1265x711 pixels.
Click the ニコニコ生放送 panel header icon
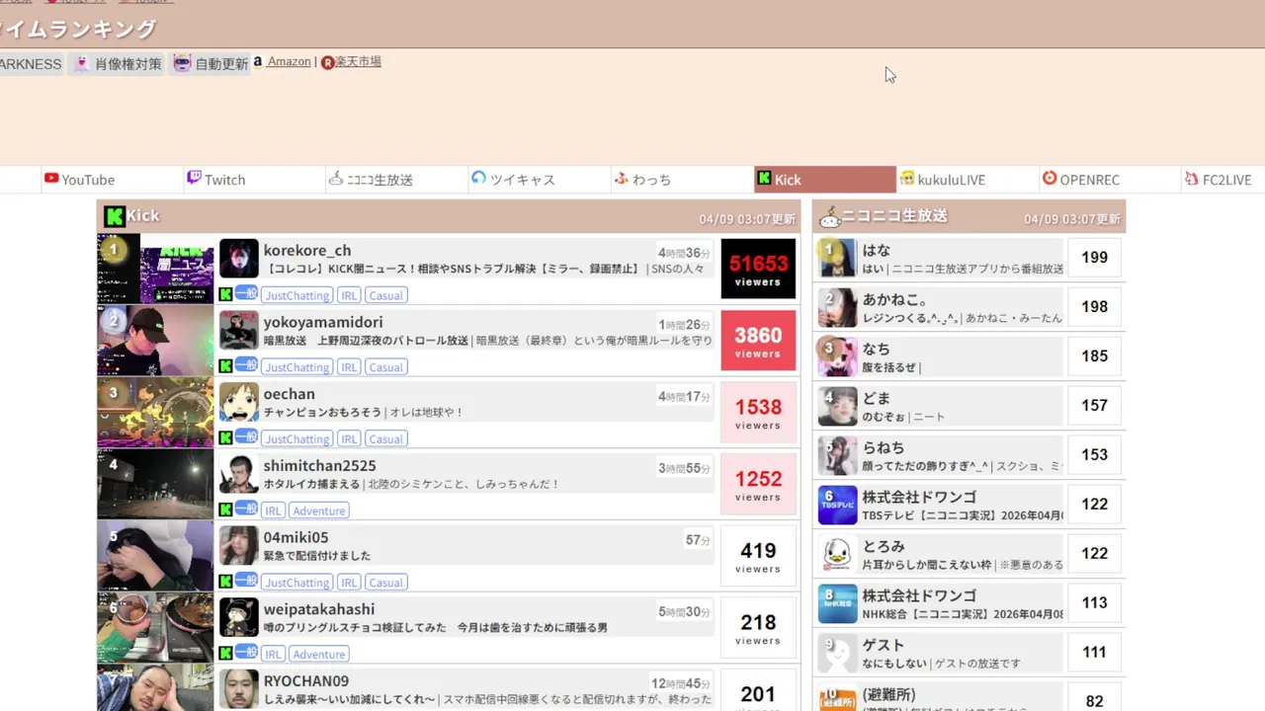(829, 216)
